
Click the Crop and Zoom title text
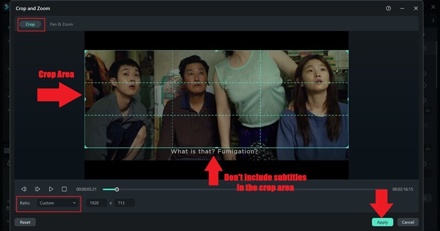(33, 8)
